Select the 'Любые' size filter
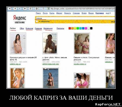Image resolution: width=122 pixels, height=107 pixels. pyautogui.click(x=13, y=29)
